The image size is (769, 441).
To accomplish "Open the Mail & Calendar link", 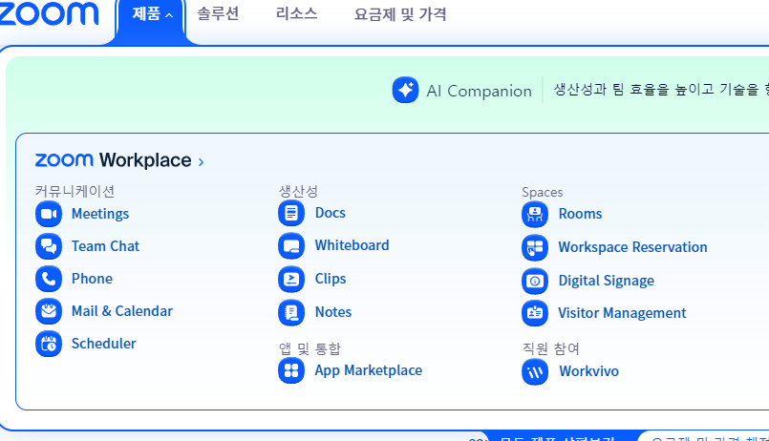I will (122, 311).
